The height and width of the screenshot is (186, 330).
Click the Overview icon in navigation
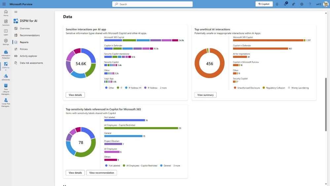[16, 28]
